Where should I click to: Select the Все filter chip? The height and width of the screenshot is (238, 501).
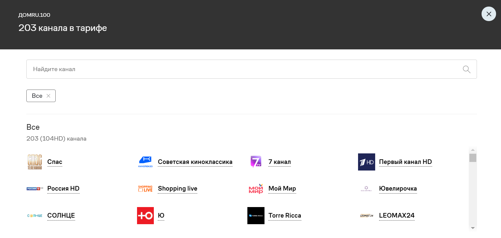click(x=37, y=96)
